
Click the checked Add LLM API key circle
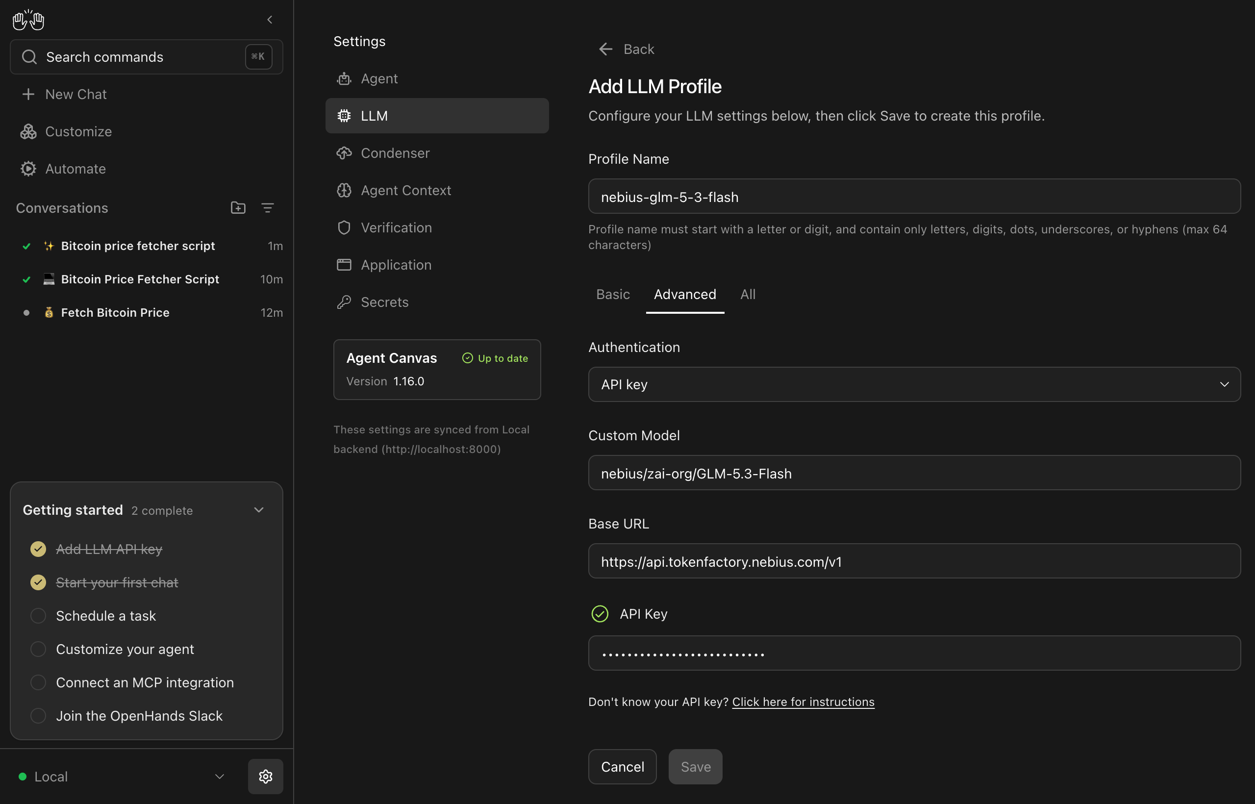pos(38,549)
